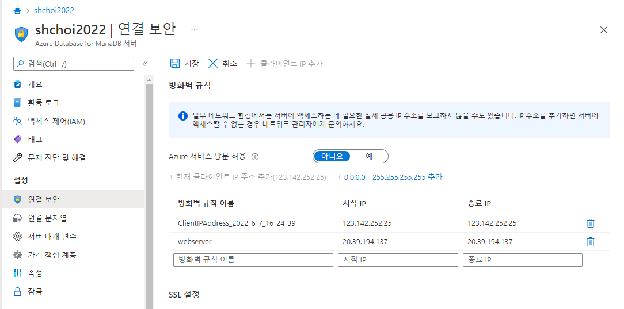Click the 방화벽 규칙 이름 column header

(206, 203)
